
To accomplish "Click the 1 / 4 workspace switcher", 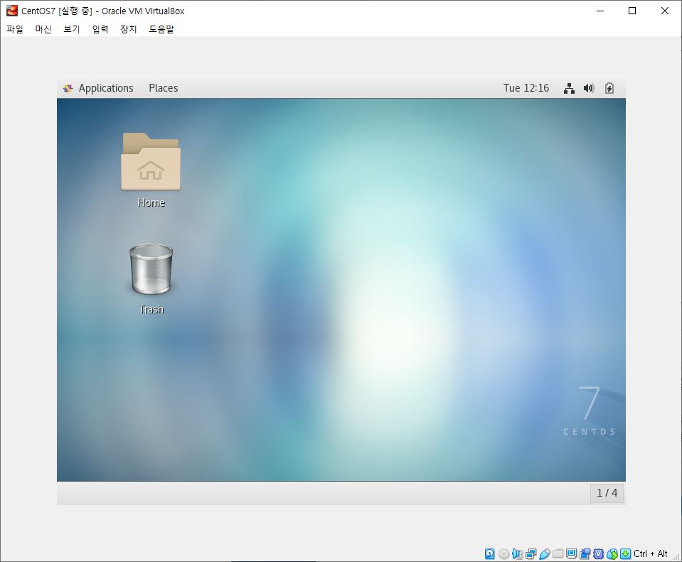I will [x=607, y=493].
